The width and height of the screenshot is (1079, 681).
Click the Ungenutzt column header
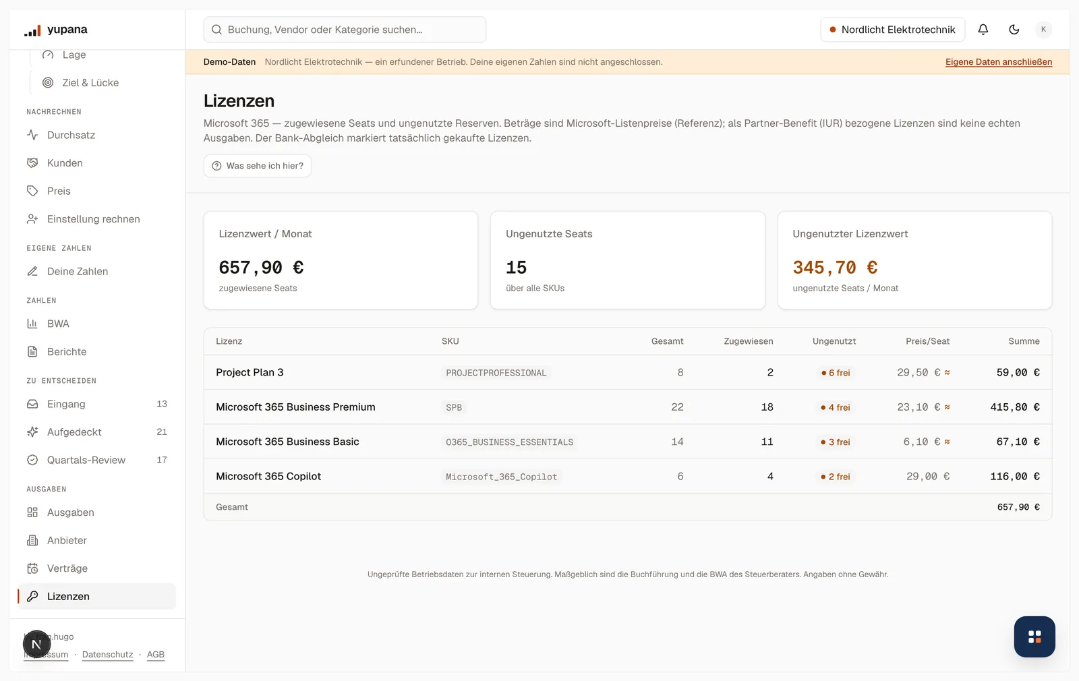834,341
